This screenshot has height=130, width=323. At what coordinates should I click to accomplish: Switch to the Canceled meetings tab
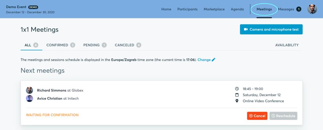point(128,45)
